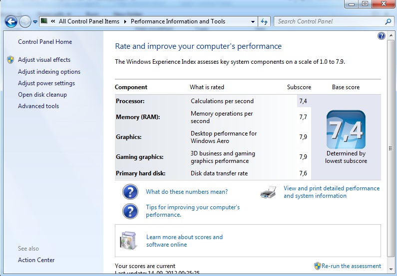
Task: Click the shield icon beside Adjust visual effects
Action: [x=10, y=60]
